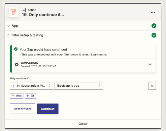Viewport: 166px width, 131px height.
Task: Open the 14. Subscriptions field dropdown
Action: (x=31, y=86)
